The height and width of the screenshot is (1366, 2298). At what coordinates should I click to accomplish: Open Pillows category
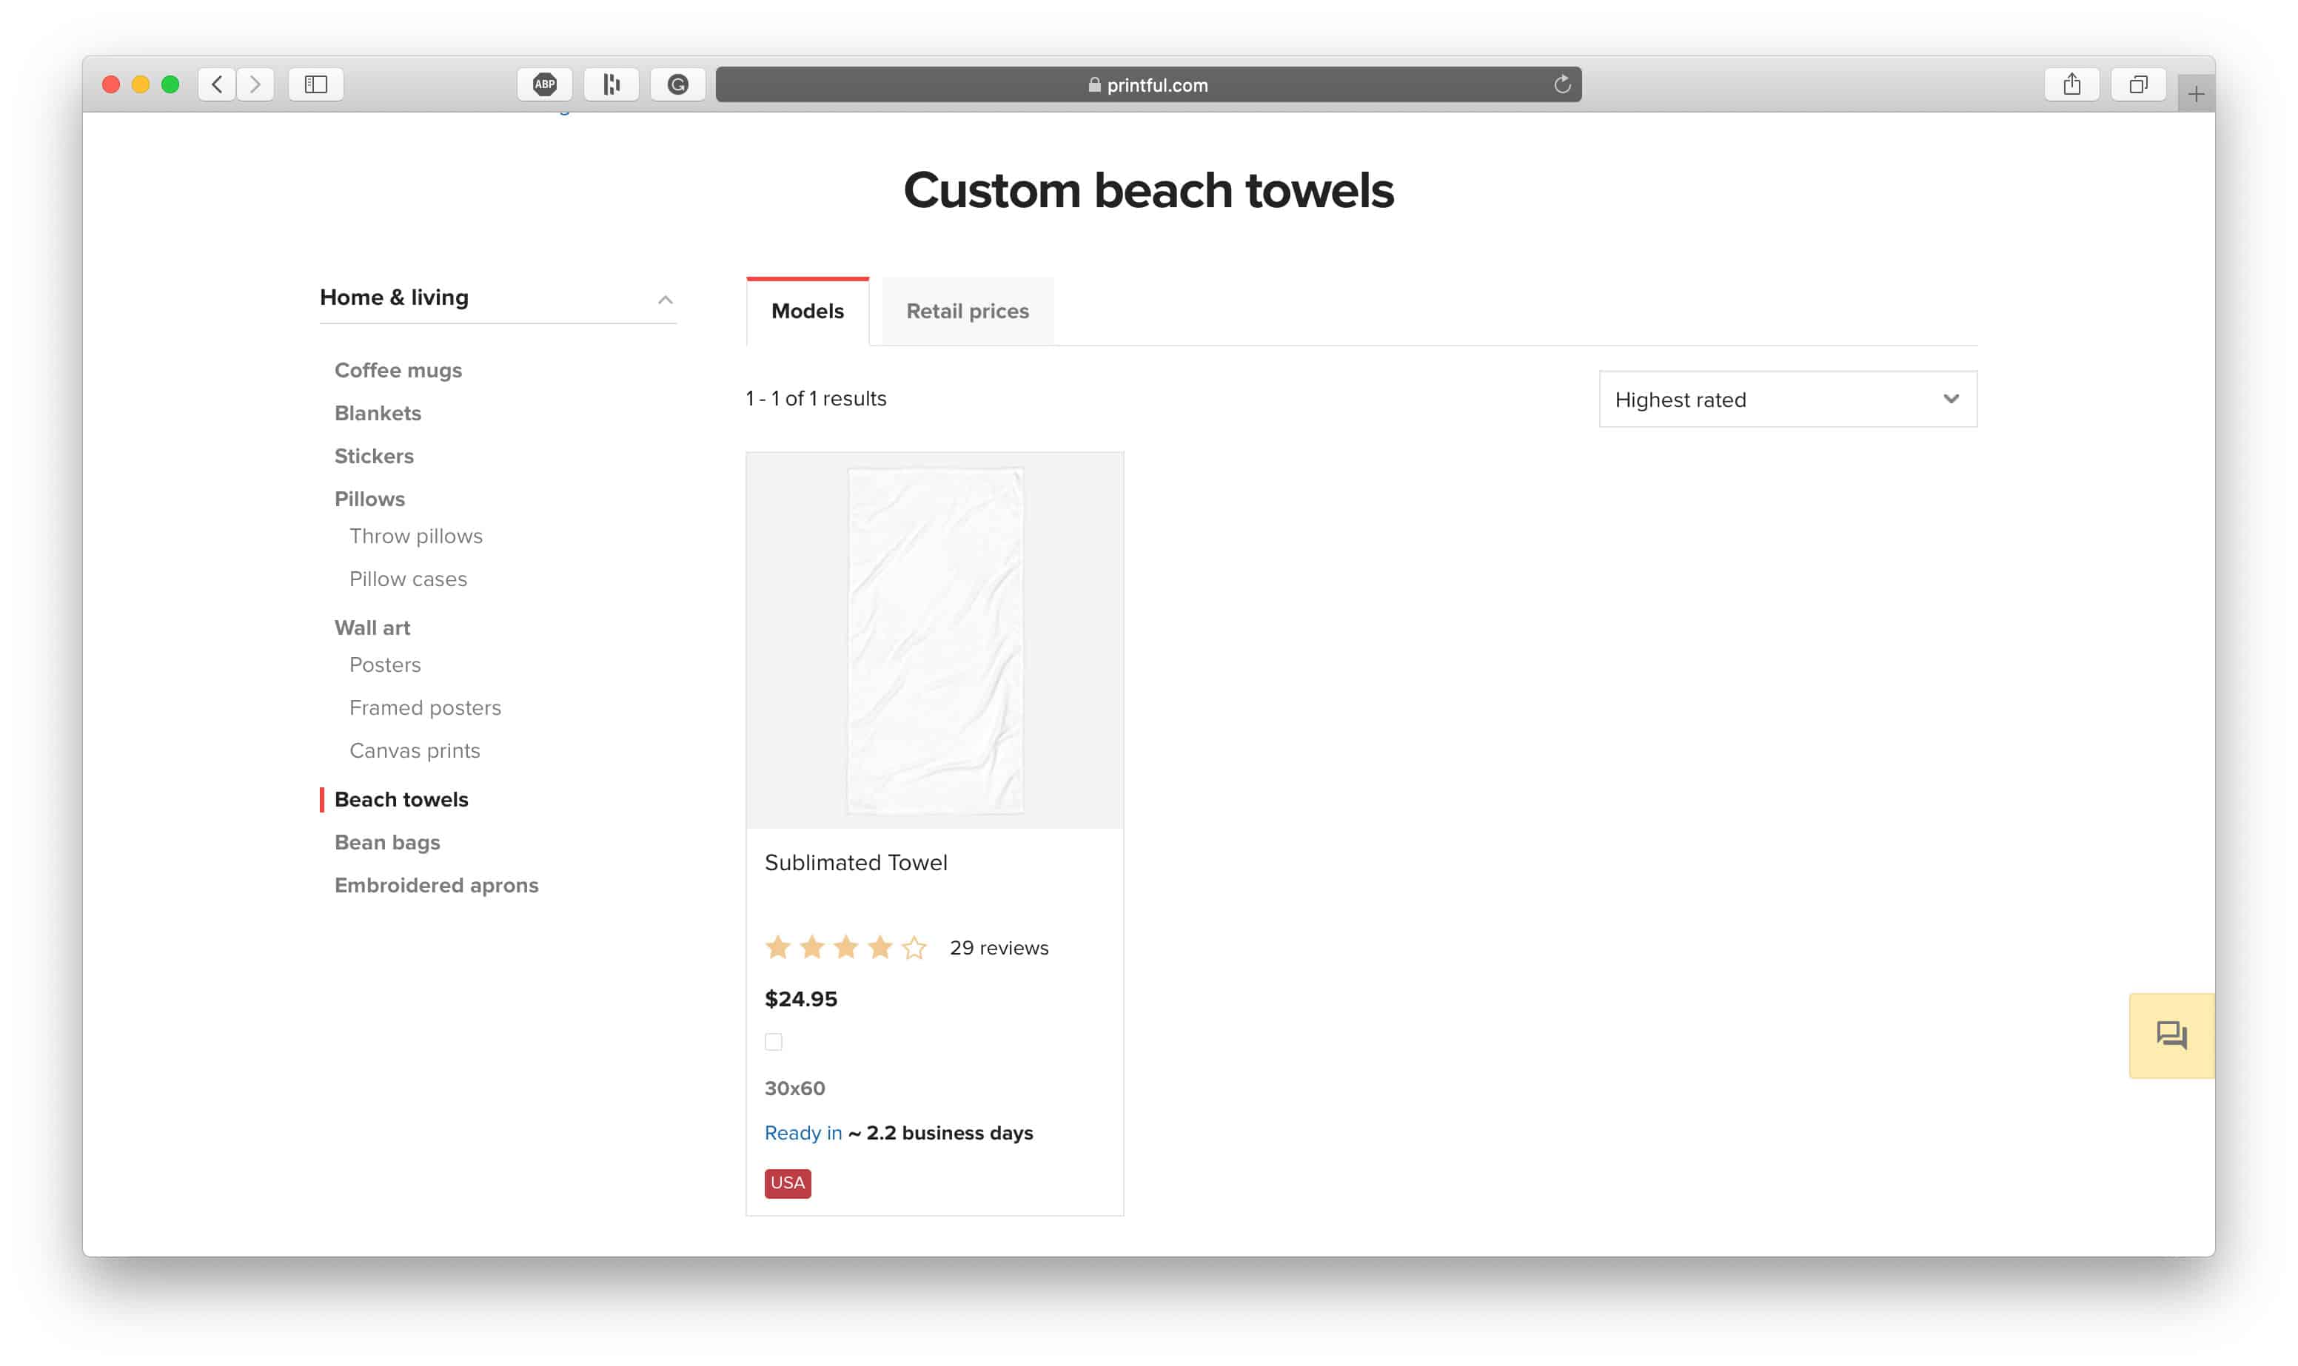tap(369, 499)
